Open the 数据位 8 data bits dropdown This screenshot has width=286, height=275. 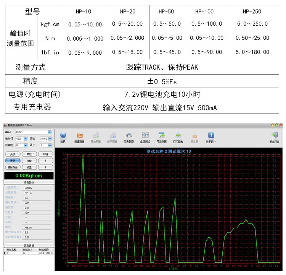[x=26, y=145]
